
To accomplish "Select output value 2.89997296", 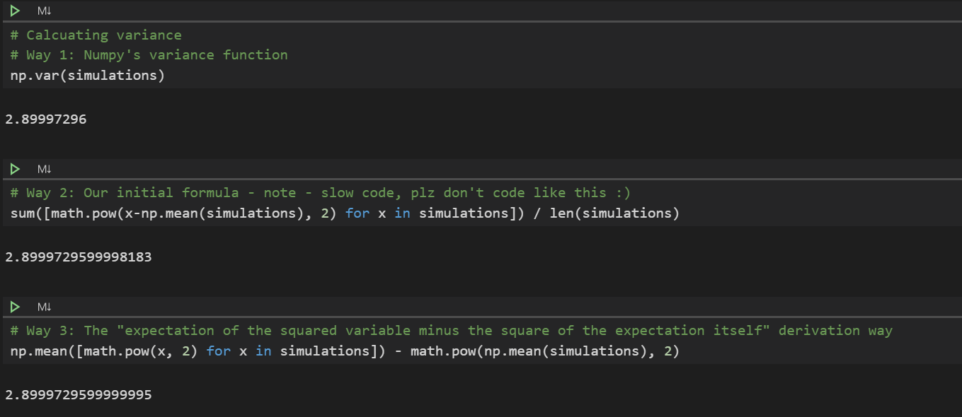I will pyautogui.click(x=46, y=119).
